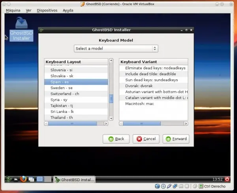Viewport: 237px width, 193px height.
Task: Click Keyboard Variant column header
Action: pyautogui.click(x=153, y=62)
